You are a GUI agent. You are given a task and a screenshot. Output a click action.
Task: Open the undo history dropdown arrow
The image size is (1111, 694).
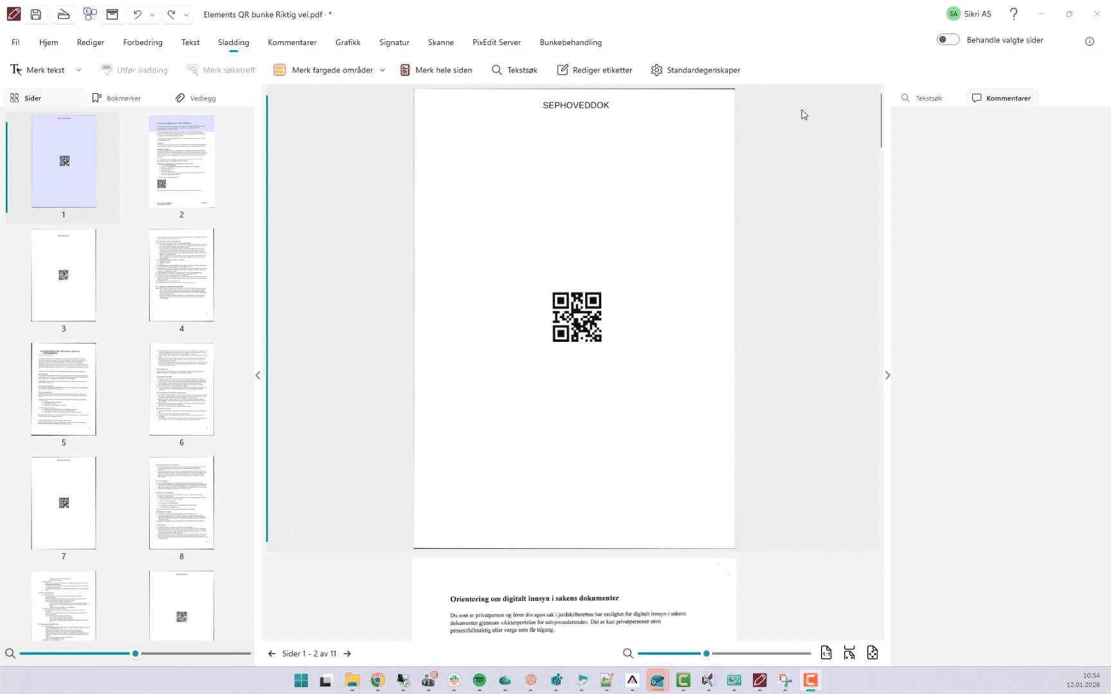pyautogui.click(x=152, y=15)
